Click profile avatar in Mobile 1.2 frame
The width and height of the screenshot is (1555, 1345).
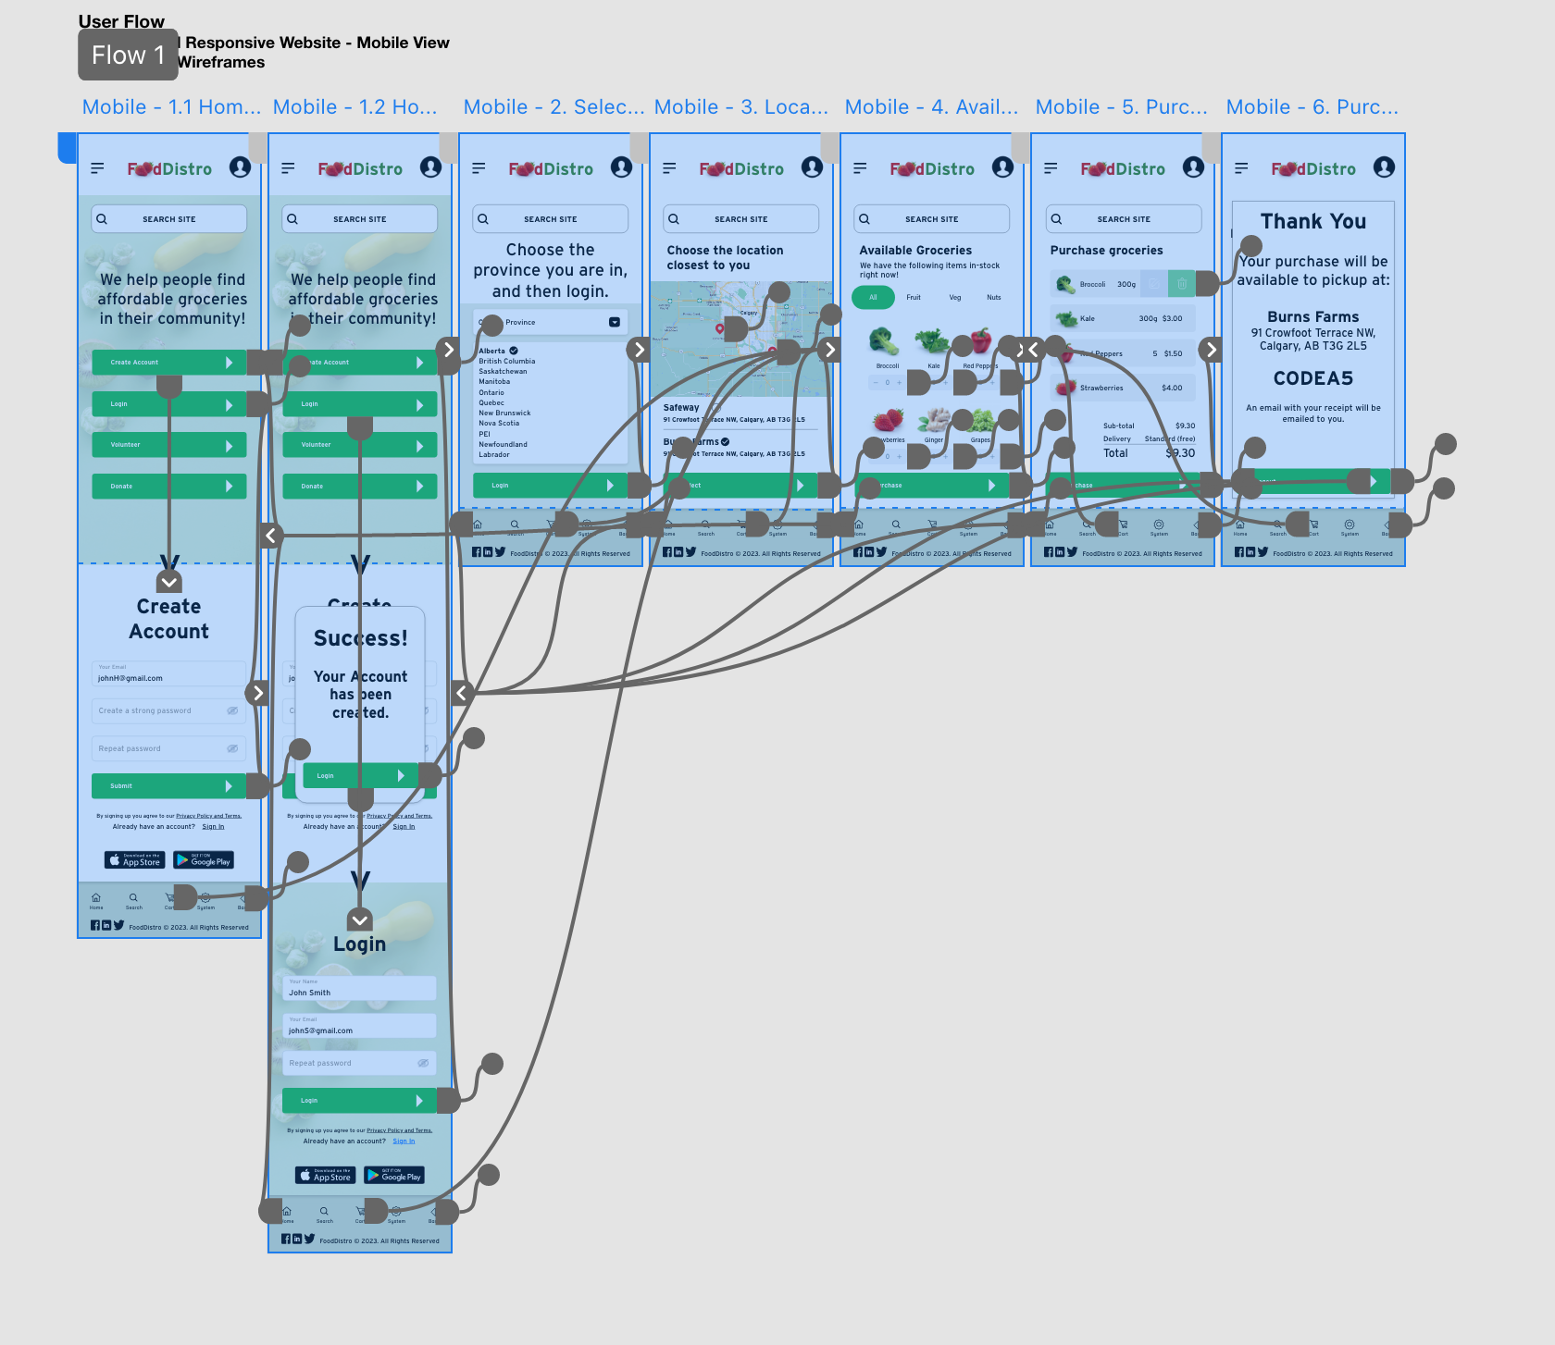click(430, 167)
